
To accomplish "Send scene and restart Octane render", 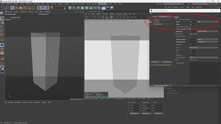I will [x=86, y=17].
